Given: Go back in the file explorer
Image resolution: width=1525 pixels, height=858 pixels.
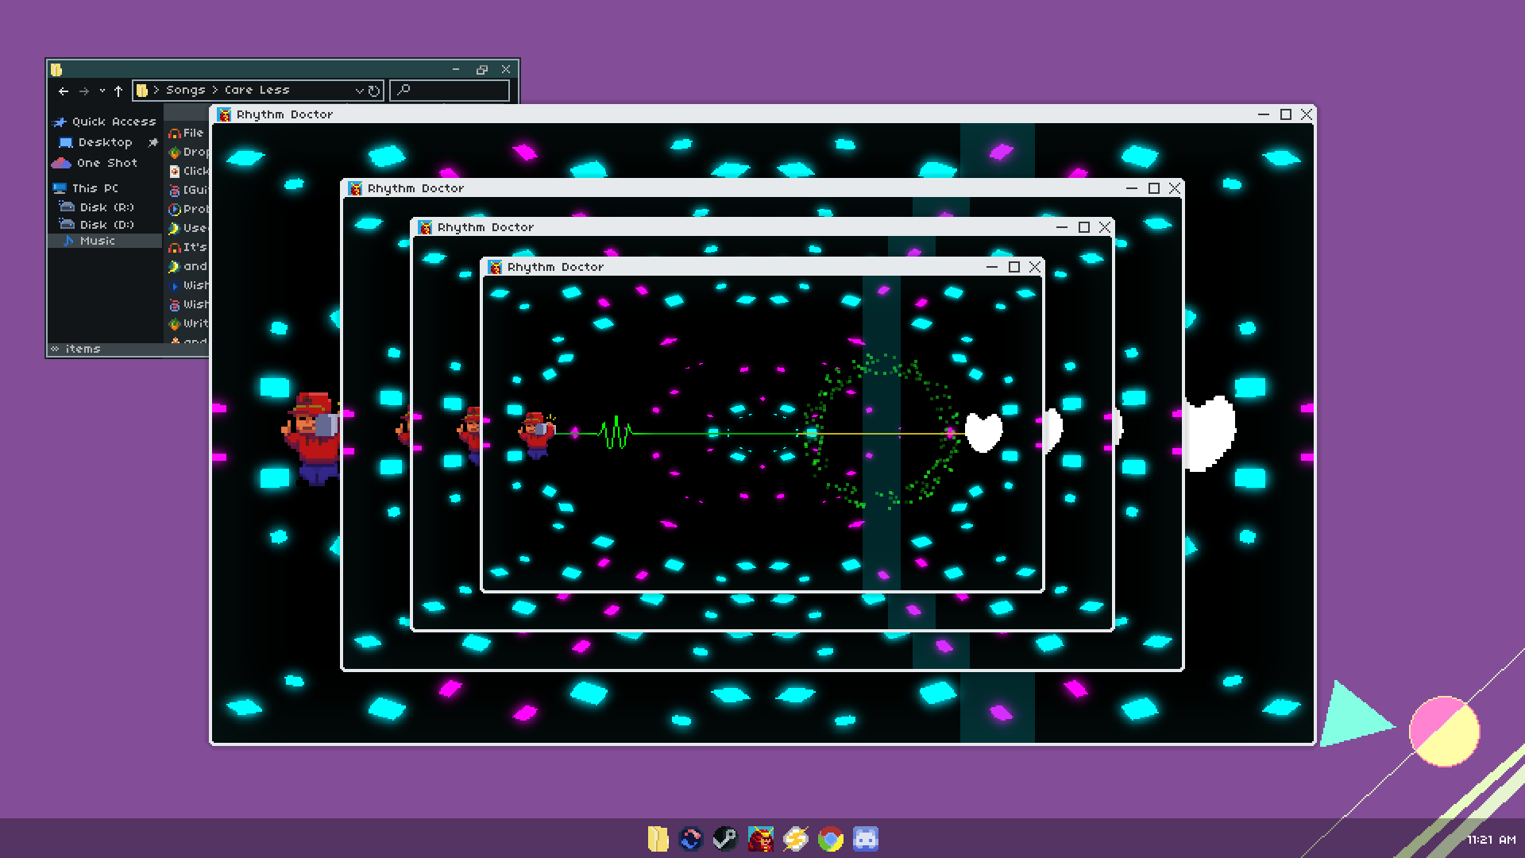Looking at the screenshot, I should click(x=64, y=91).
